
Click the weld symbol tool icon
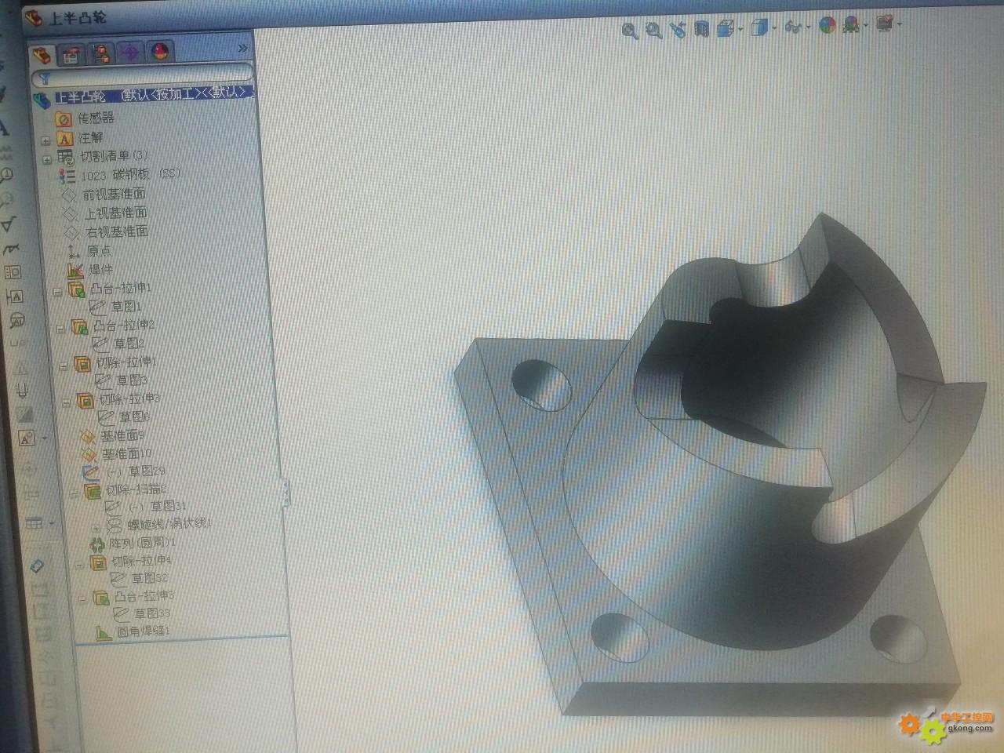tap(9, 249)
